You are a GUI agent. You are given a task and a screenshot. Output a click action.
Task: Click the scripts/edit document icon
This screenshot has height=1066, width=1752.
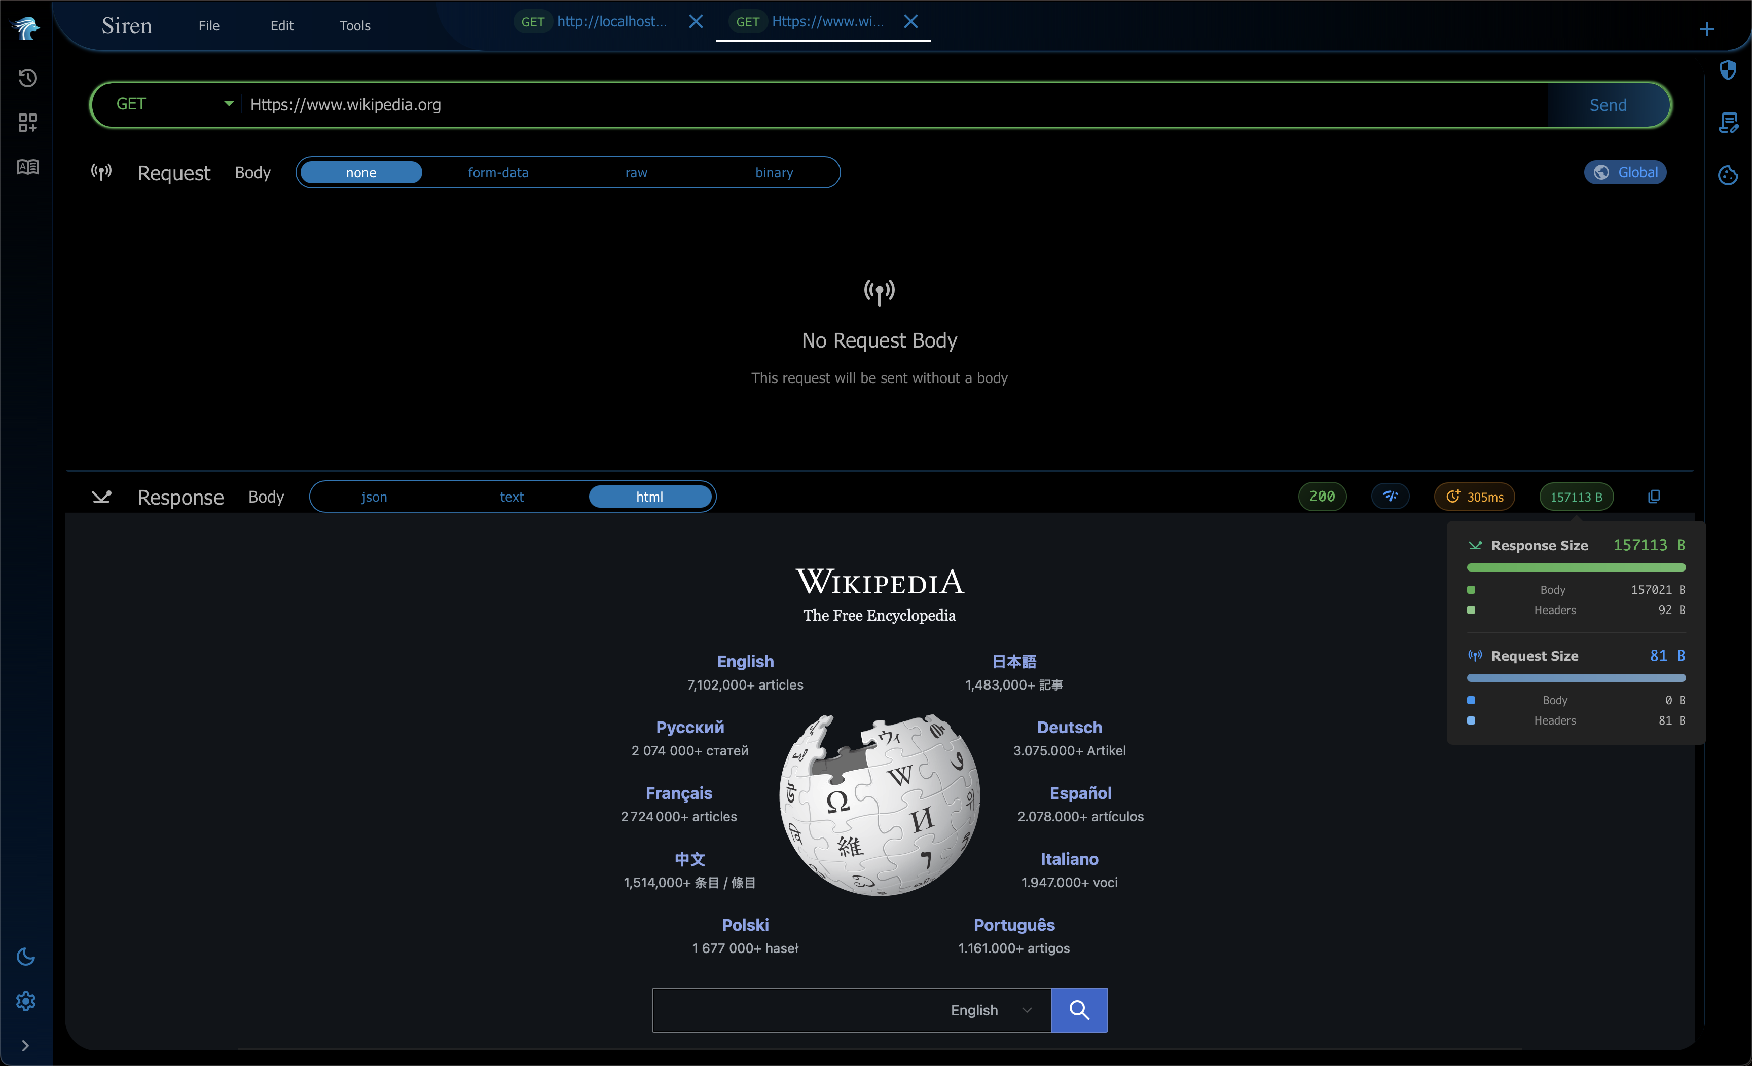point(1729,122)
